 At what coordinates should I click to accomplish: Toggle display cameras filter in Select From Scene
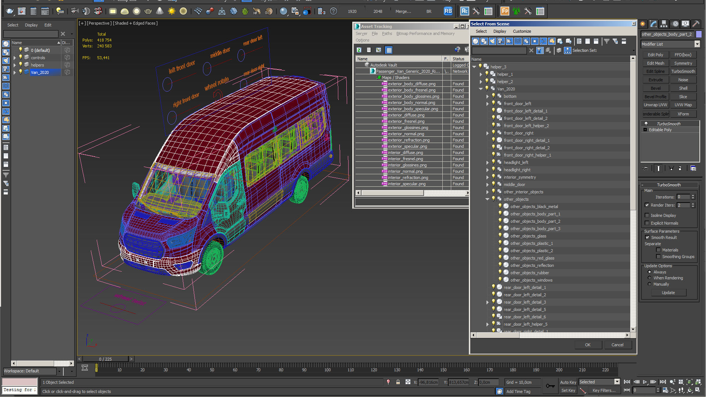(501, 41)
